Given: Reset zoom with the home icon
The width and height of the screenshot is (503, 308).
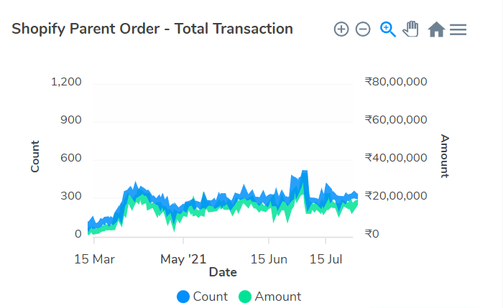Looking at the screenshot, I should [436, 29].
